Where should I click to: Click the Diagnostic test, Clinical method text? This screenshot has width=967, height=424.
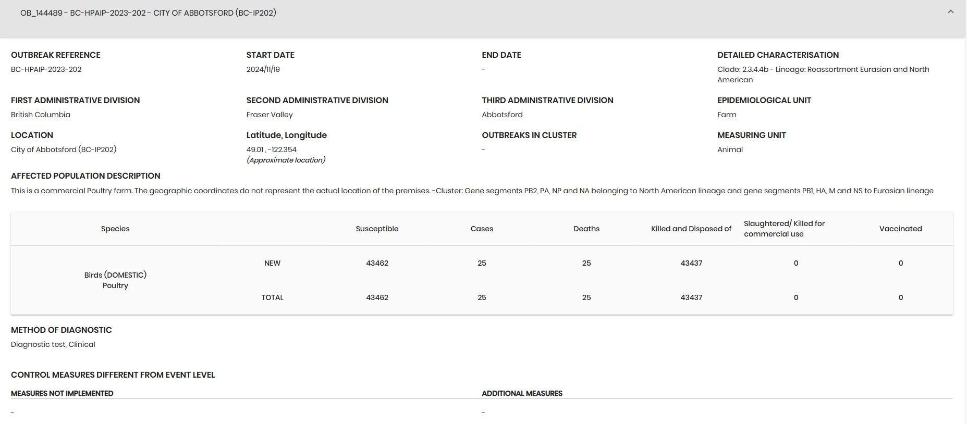coord(53,344)
